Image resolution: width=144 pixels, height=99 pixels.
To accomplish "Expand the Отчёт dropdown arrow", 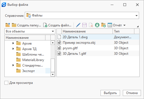I will 124,25.
